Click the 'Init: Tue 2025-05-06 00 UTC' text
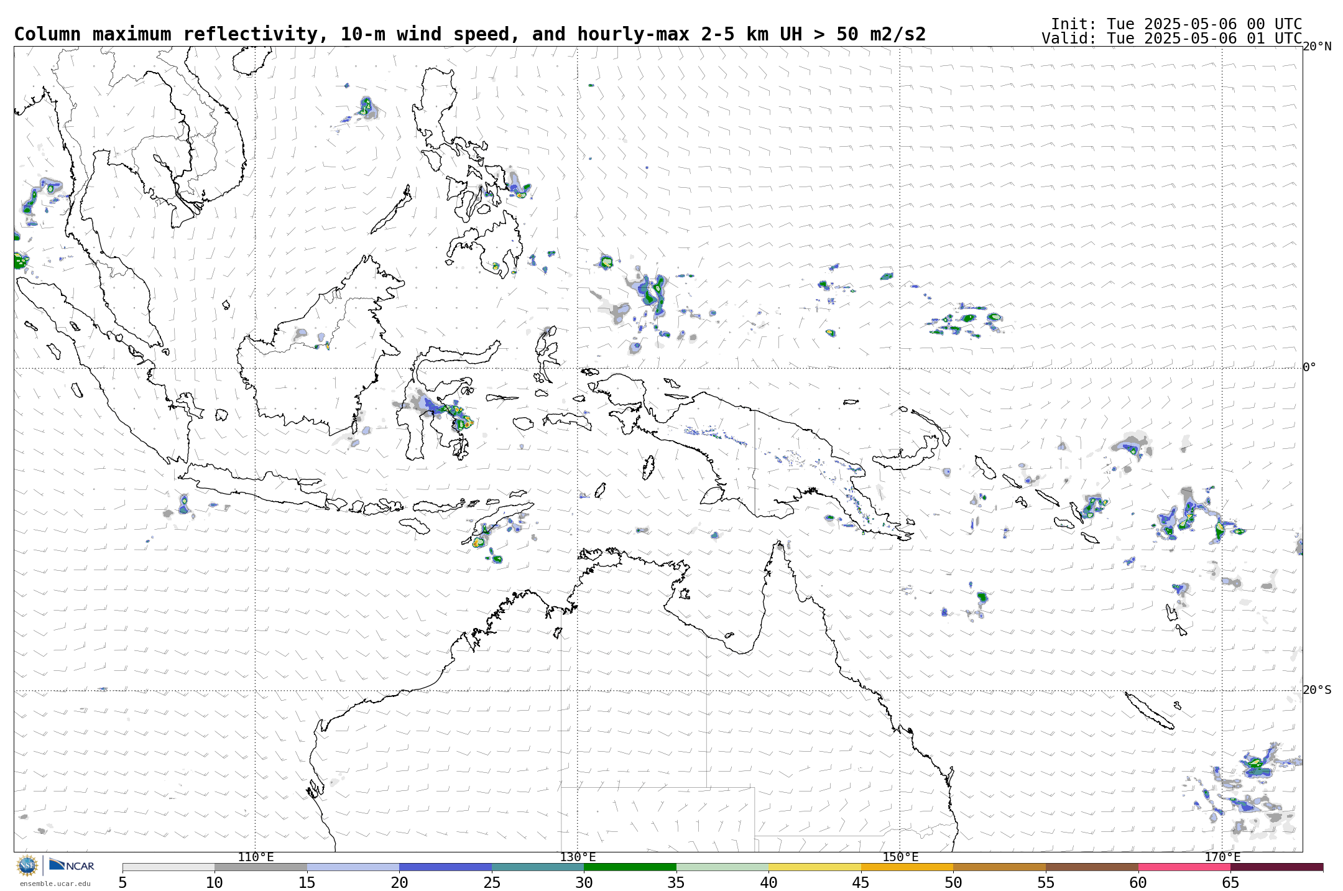Viewport: 1343px width, 891px height. click(1176, 24)
